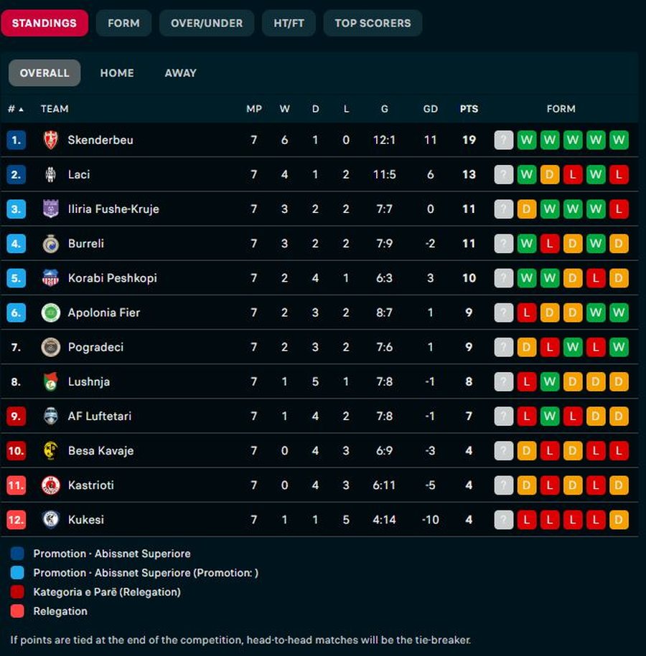Screen dimensions: 646x656
Task: Click the Kastrioti red club badge
Action: click(50, 485)
